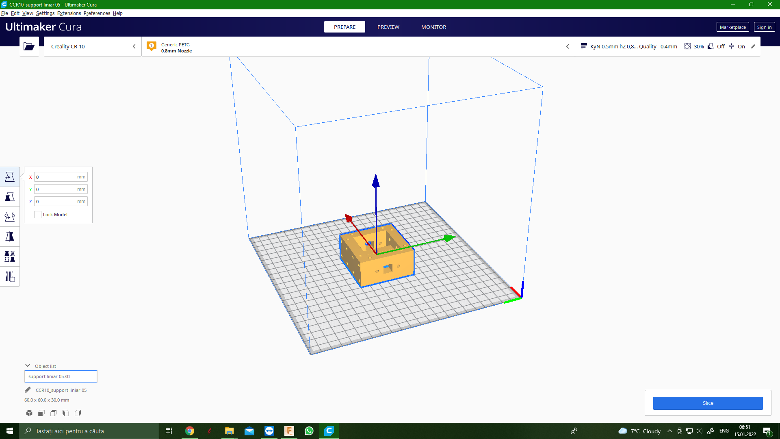Select the Mirror tool icon
Screen dimensions: 780x439
pyautogui.click(x=10, y=237)
